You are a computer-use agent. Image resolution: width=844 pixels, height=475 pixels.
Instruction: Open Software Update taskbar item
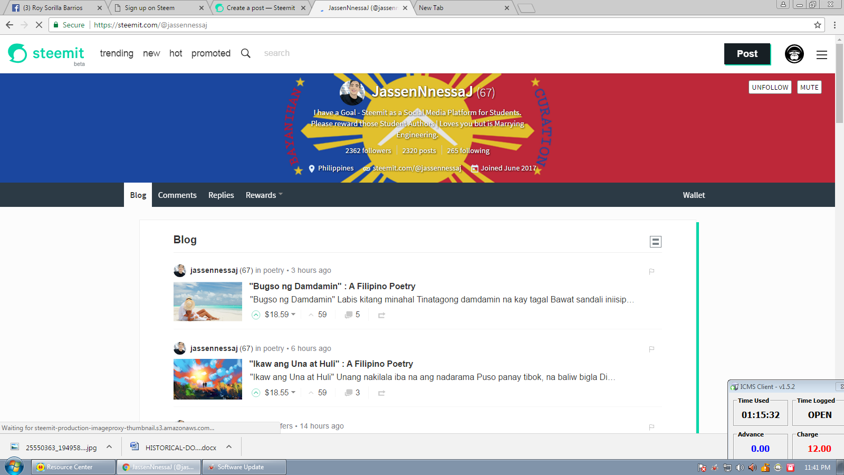point(244,467)
